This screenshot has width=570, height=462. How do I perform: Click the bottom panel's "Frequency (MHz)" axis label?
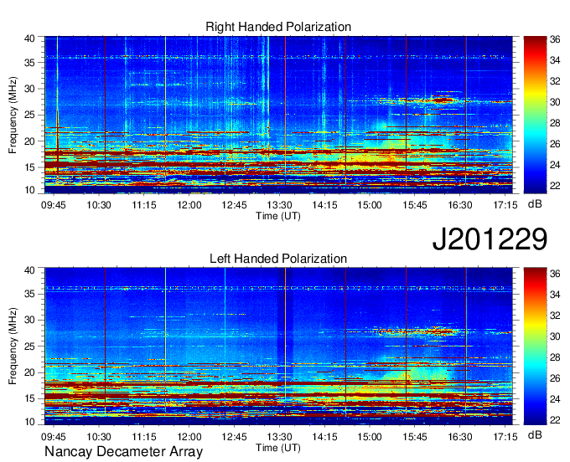pyautogui.click(x=13, y=346)
